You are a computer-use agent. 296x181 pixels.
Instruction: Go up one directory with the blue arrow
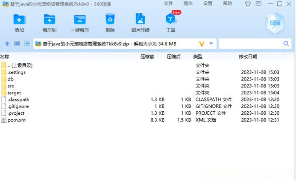click(7, 44)
